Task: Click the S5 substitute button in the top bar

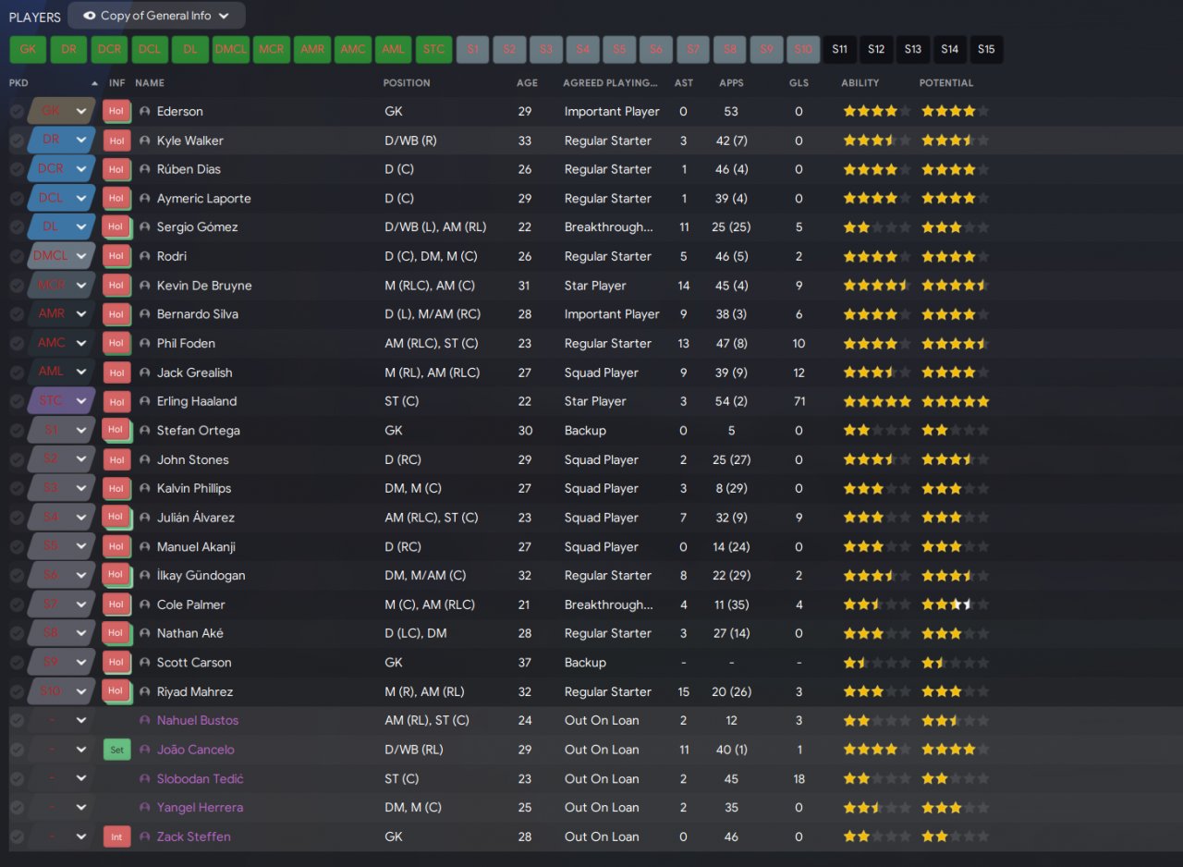Action: coord(619,50)
